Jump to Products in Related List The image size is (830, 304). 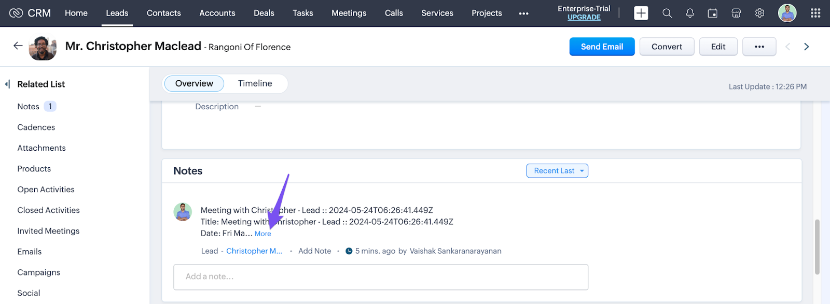(x=34, y=169)
